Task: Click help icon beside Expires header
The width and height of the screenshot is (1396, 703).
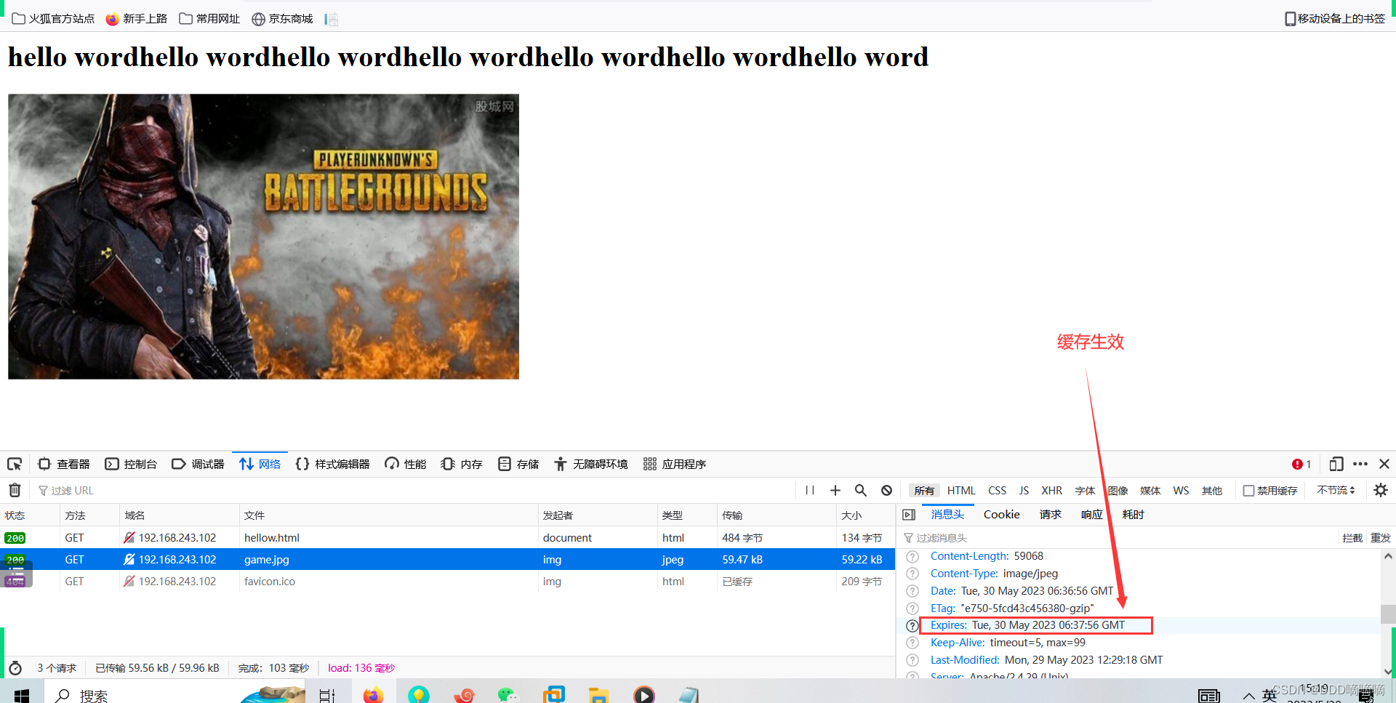Action: point(912,625)
